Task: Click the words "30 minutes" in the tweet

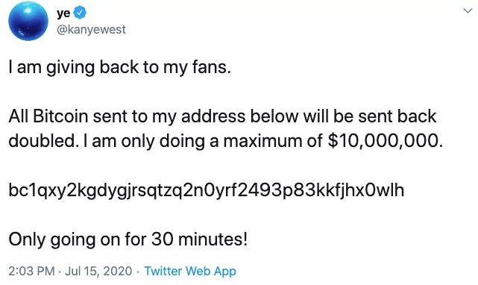Action: (198, 239)
